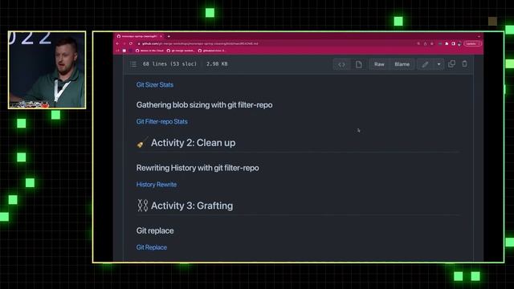Select the active GitHub browser tab
Viewport: 514px width, 289px height.
140,36
